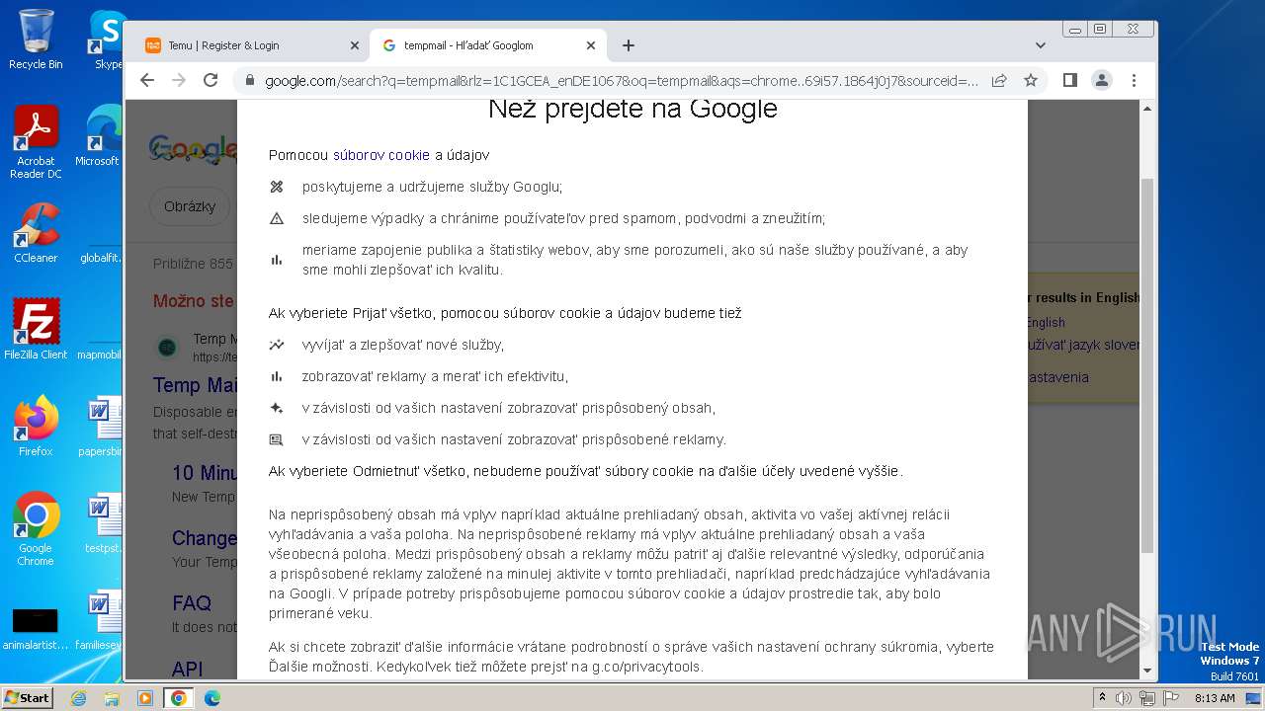Close the Temu Register & Login tab
This screenshot has width=1265, height=711.
[x=355, y=45]
